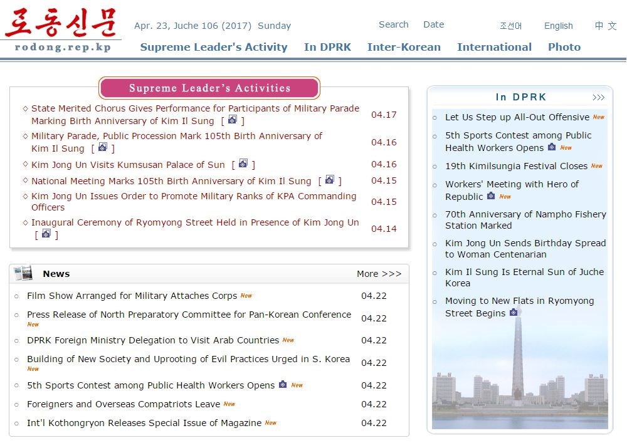Open photo icon for Ryomyong Street inaugural ceremony
Screen dimensions: 627x448
(x=46, y=234)
